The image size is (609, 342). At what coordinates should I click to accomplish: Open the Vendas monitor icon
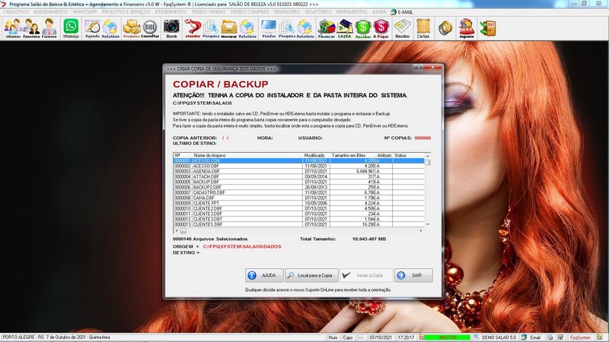click(269, 28)
